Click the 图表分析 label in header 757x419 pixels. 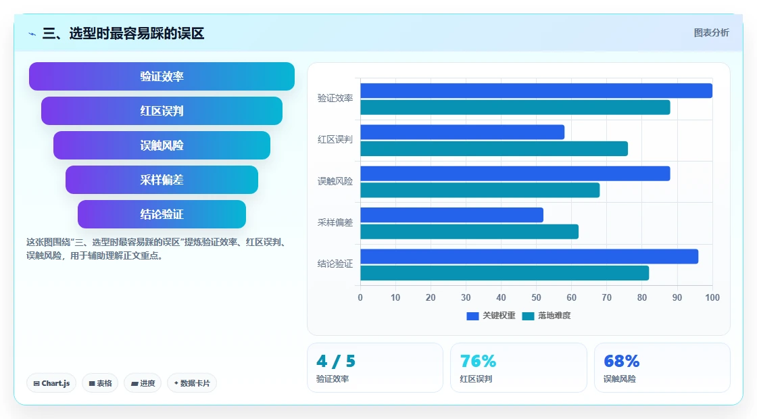[711, 33]
